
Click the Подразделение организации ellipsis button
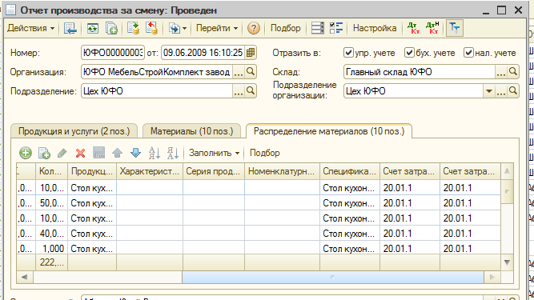point(500,91)
